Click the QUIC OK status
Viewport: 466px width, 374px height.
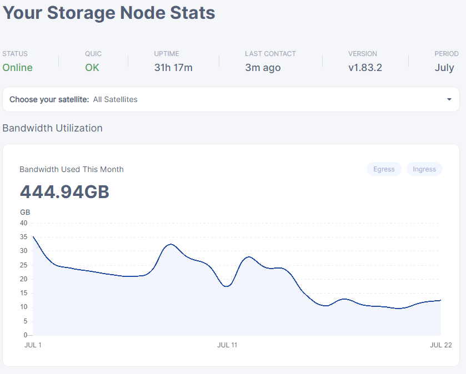tap(92, 68)
